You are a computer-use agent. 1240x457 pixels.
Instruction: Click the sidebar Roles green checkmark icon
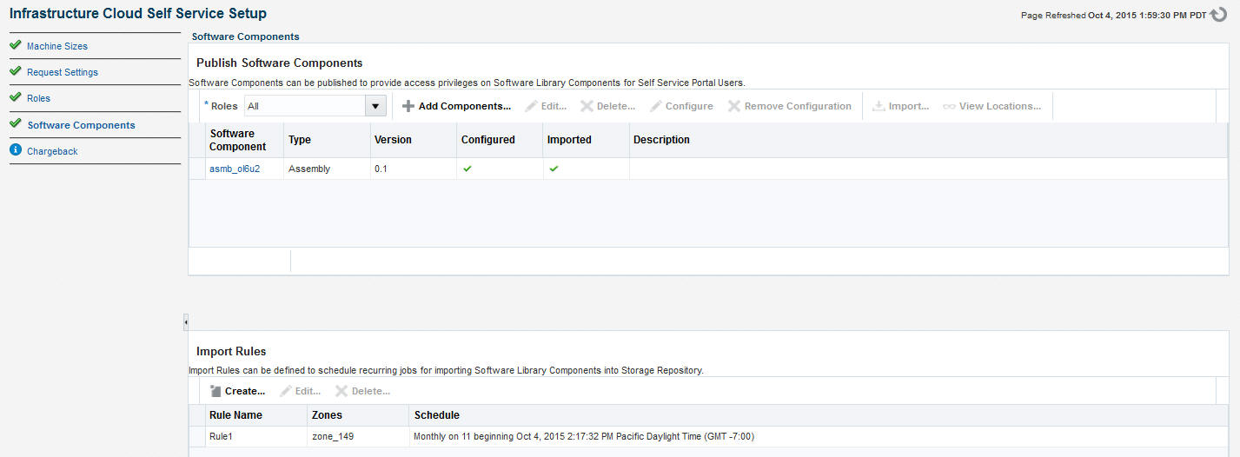[x=16, y=97]
